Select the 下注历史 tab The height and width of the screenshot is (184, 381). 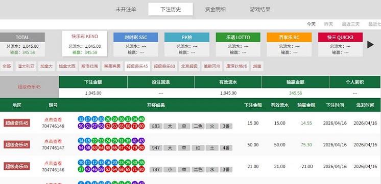click(171, 9)
